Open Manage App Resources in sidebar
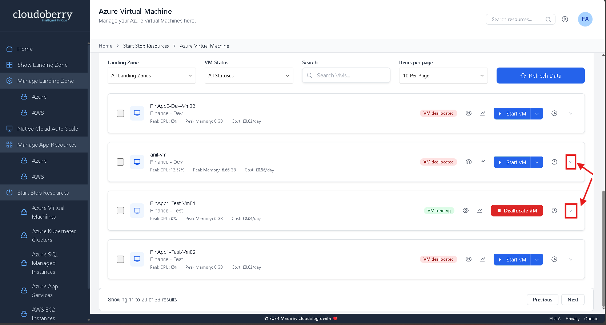The height and width of the screenshot is (325, 606). coord(44,145)
